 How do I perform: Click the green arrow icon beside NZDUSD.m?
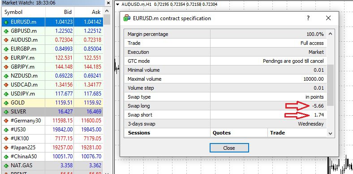point(6,76)
